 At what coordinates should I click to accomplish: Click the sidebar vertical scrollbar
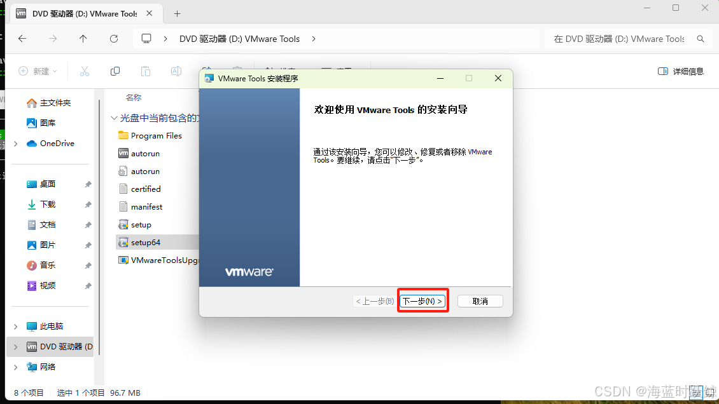click(99, 227)
